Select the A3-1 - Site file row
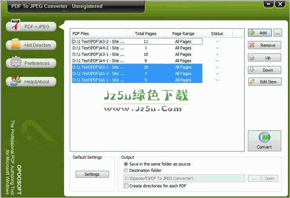Screen dimensions: 290x198 (137, 54)
